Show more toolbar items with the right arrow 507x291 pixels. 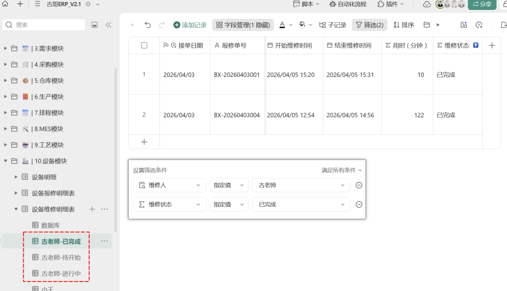tap(438, 25)
